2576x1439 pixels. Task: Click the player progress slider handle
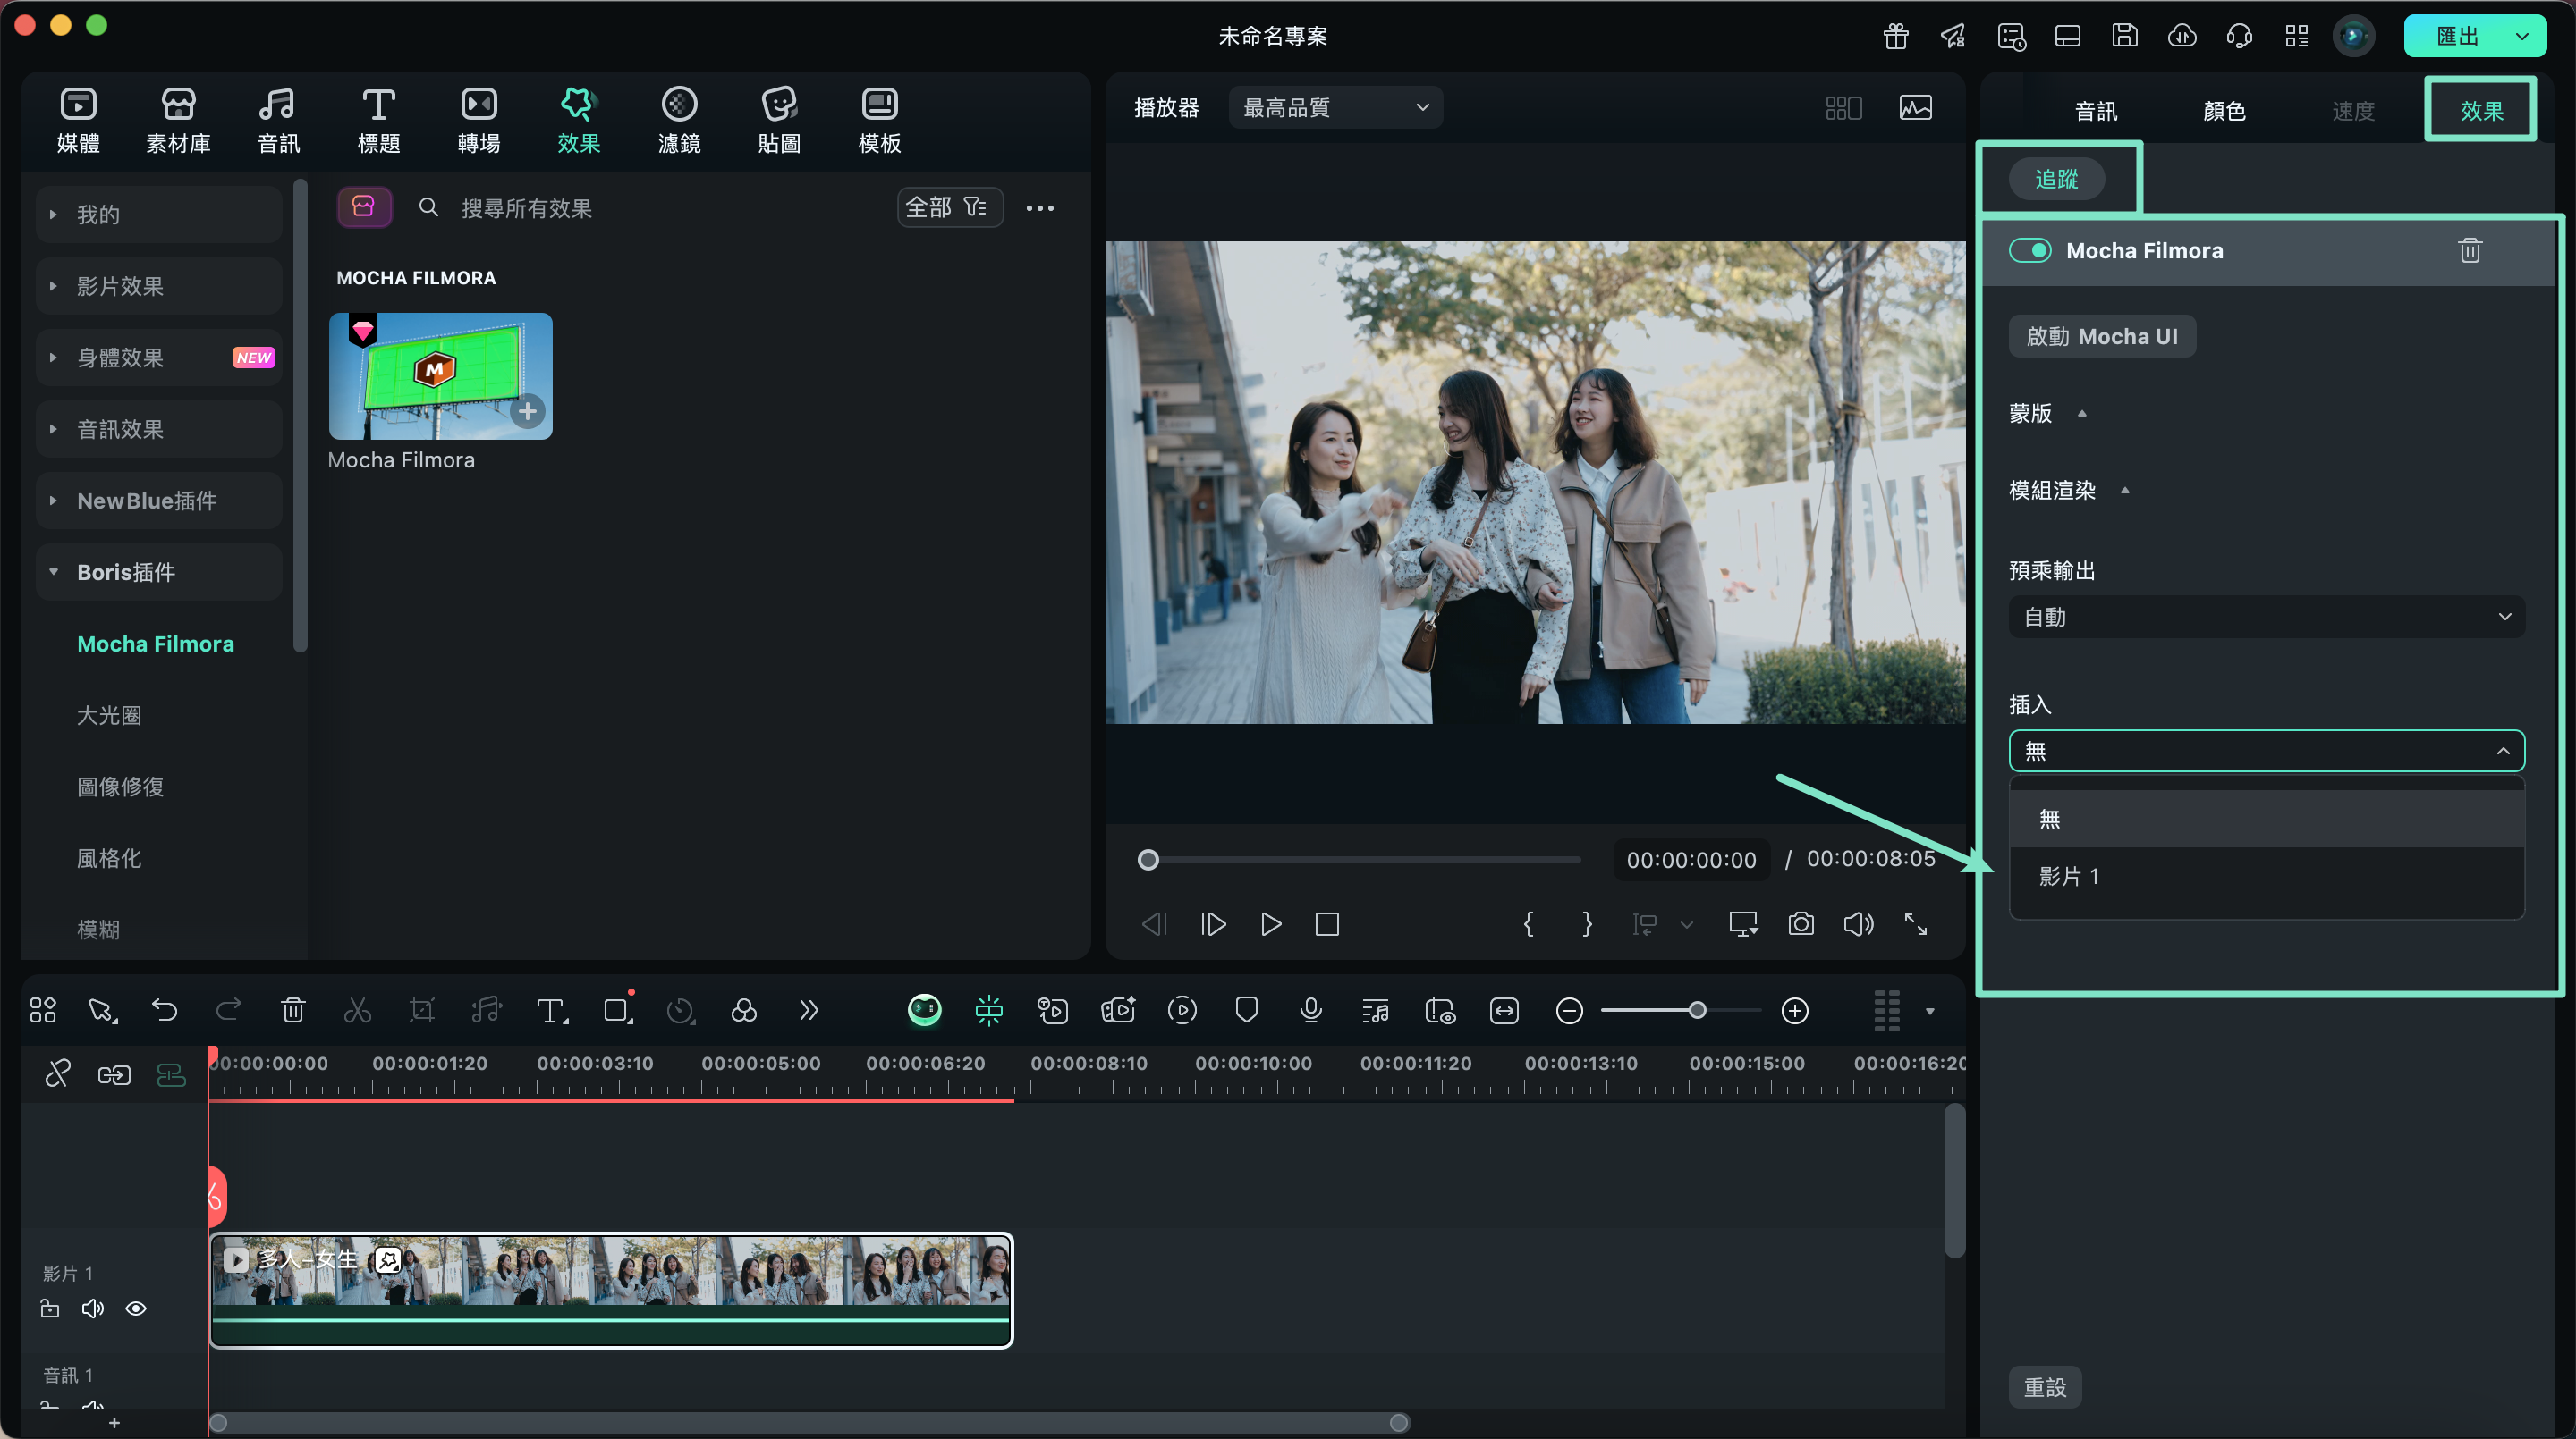tap(1148, 860)
